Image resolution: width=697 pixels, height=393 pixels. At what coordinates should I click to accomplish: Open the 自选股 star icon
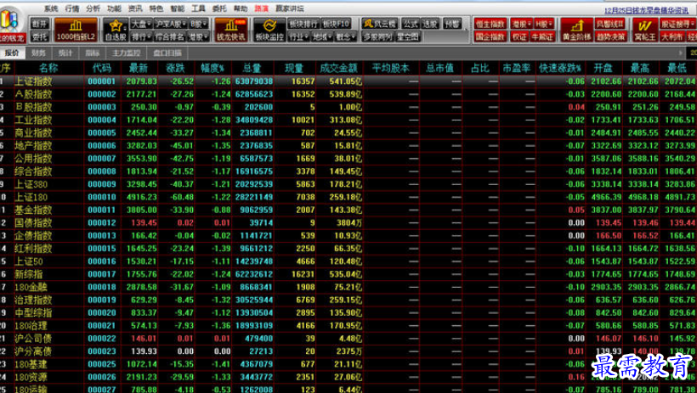(116, 31)
